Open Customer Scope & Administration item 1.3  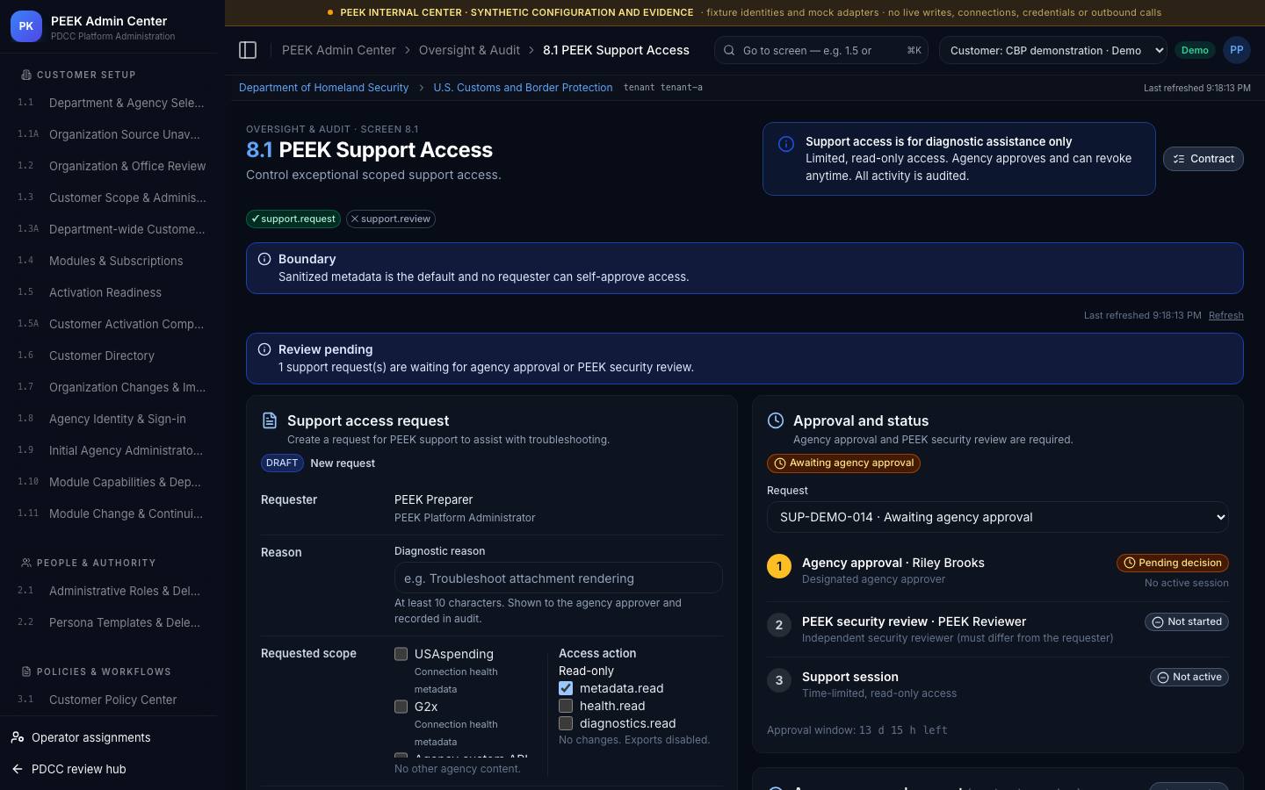click(x=111, y=197)
